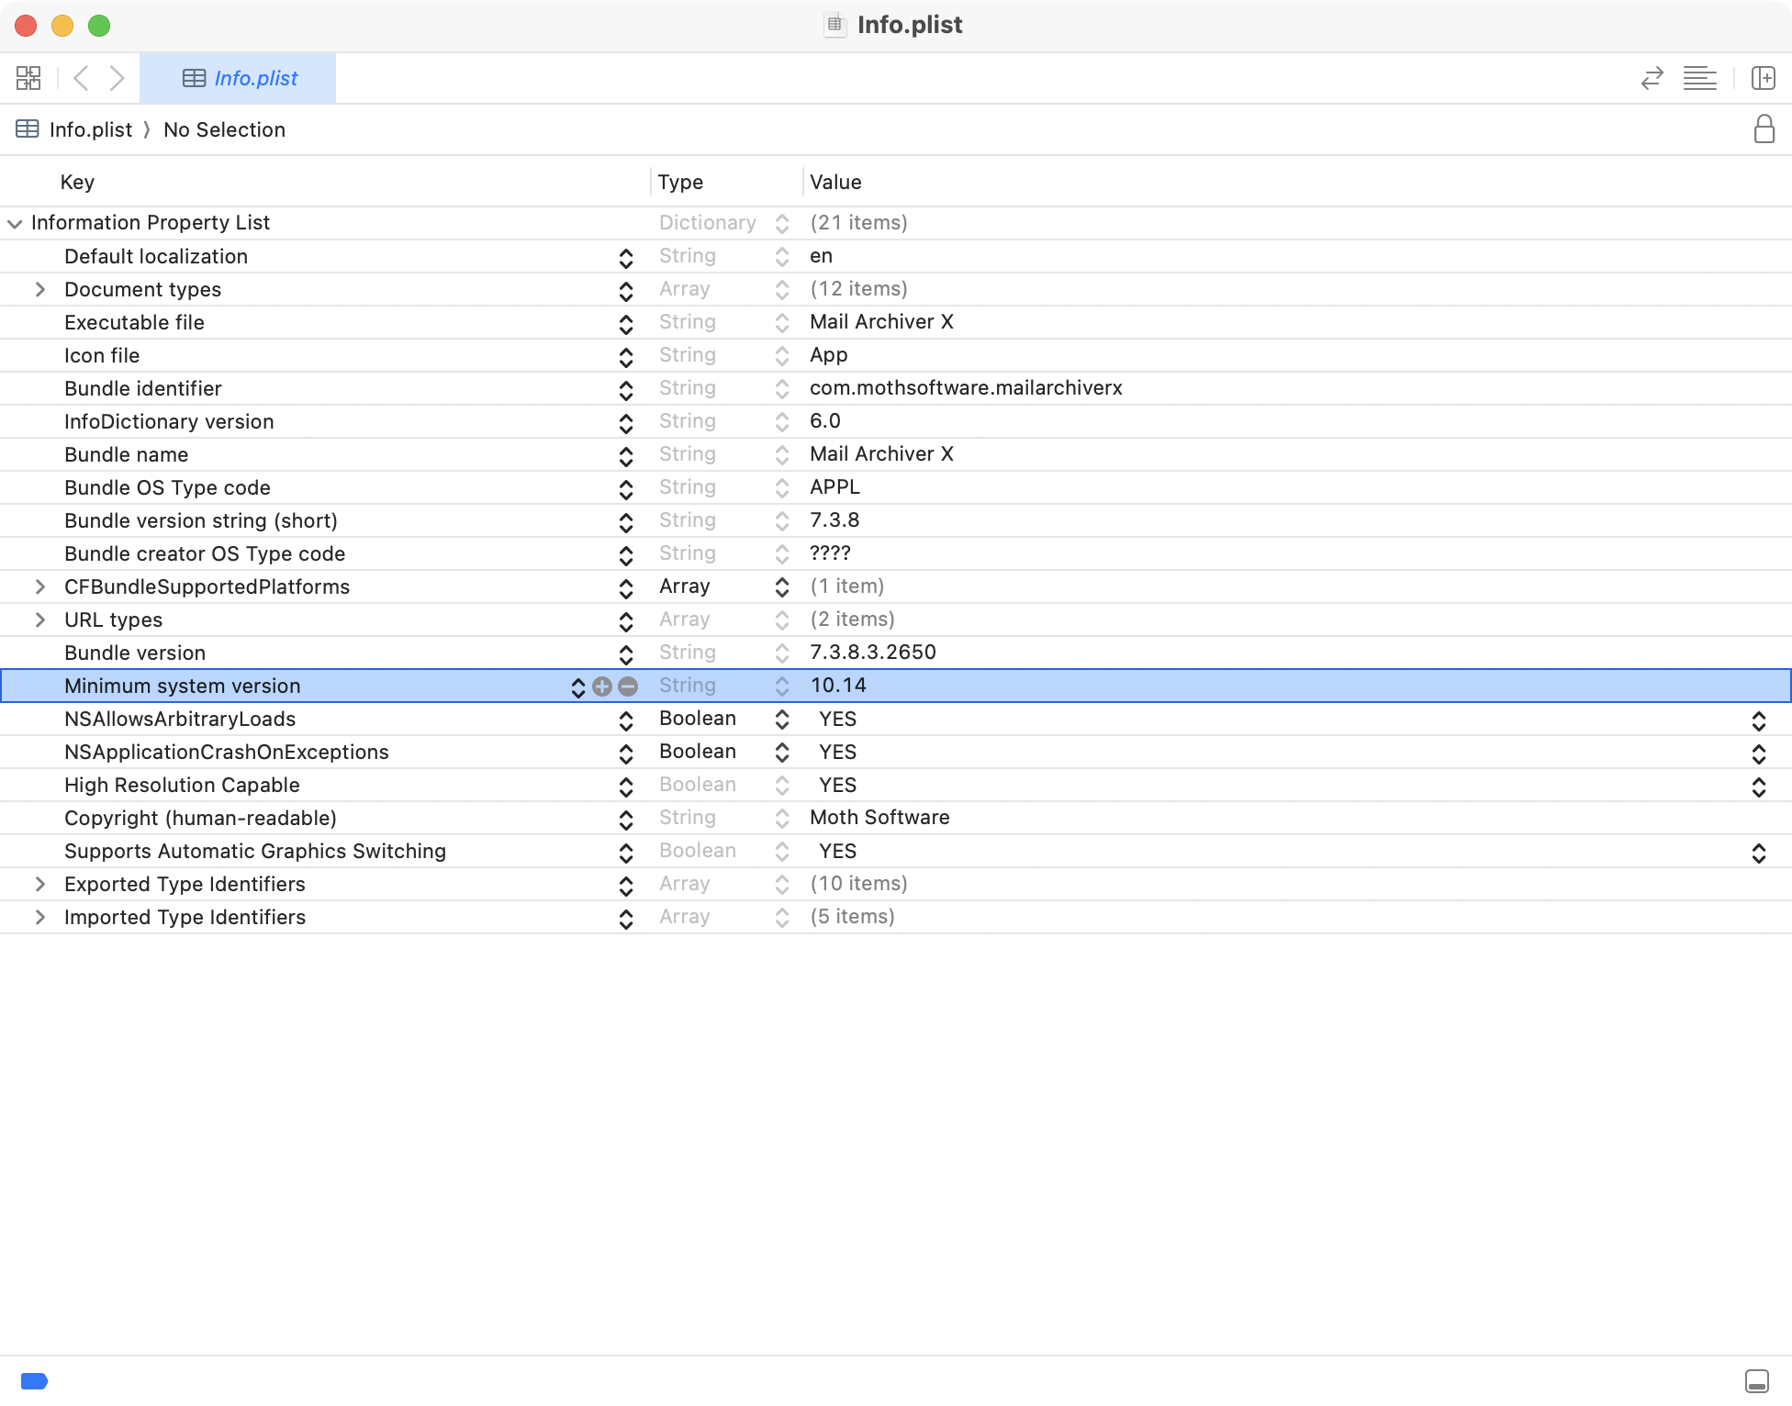Select the Info.plist editor tab

239,78
